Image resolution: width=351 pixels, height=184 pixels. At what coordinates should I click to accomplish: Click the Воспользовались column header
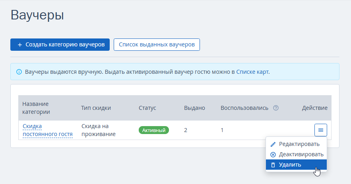244,108
